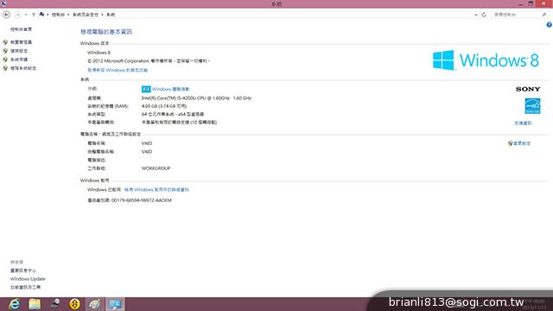Expand the address bar history dropdown
Image resolution: width=553 pixels, height=311 pixels.
point(476,15)
